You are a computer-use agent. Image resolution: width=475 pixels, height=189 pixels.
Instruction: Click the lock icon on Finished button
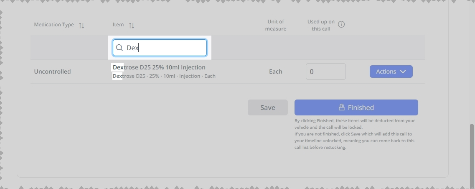pos(341,107)
